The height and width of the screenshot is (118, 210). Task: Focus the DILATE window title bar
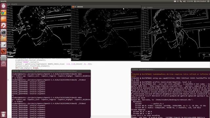[x=39, y=4]
